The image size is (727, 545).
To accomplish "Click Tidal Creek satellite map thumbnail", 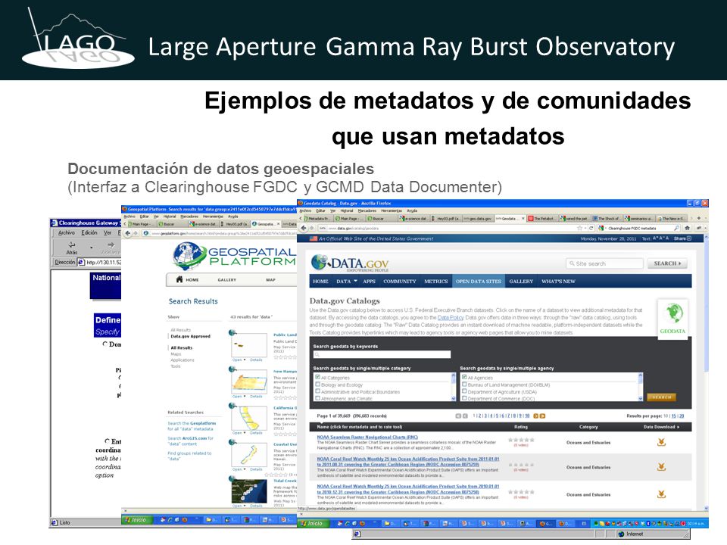I will pyautogui.click(x=249, y=490).
